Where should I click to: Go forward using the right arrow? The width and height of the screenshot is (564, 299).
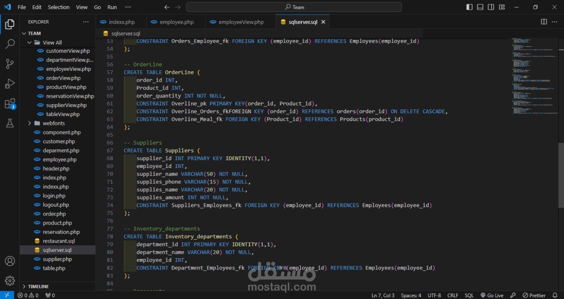pos(178,7)
